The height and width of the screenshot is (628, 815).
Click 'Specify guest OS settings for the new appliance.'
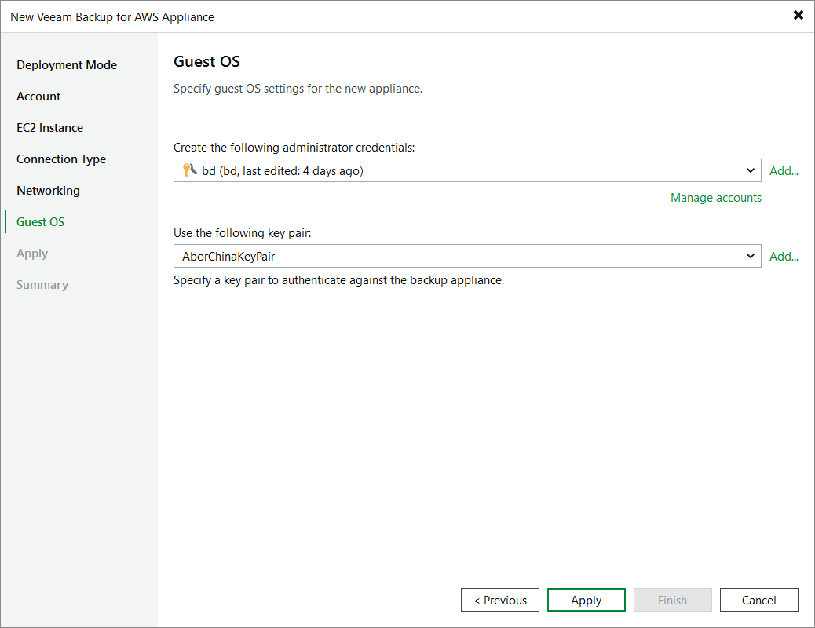click(298, 89)
